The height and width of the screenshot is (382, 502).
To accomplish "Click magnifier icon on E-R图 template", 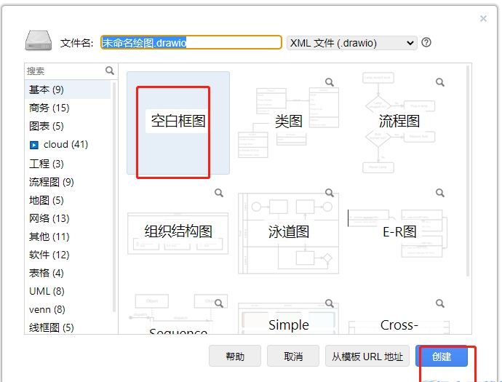I will (x=439, y=193).
